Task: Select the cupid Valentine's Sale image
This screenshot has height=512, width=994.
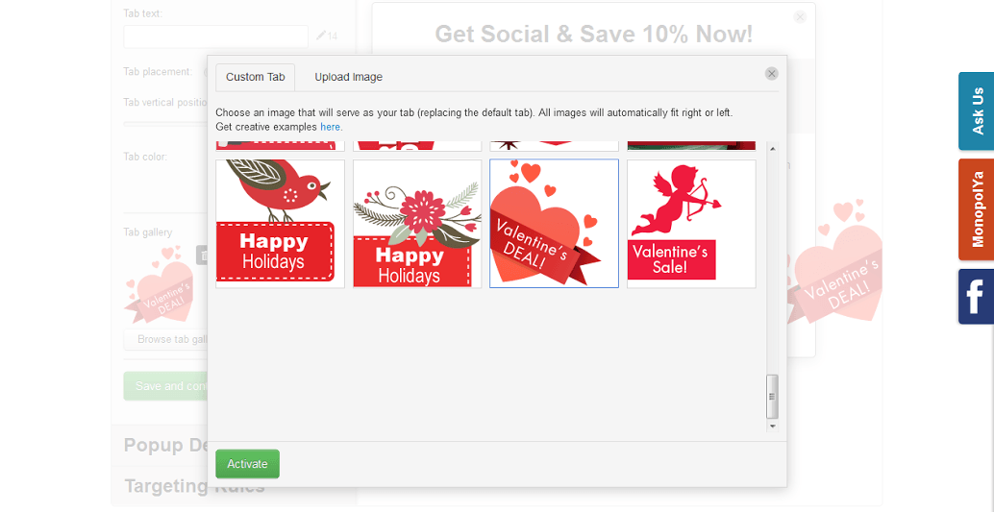Action: coord(691,224)
